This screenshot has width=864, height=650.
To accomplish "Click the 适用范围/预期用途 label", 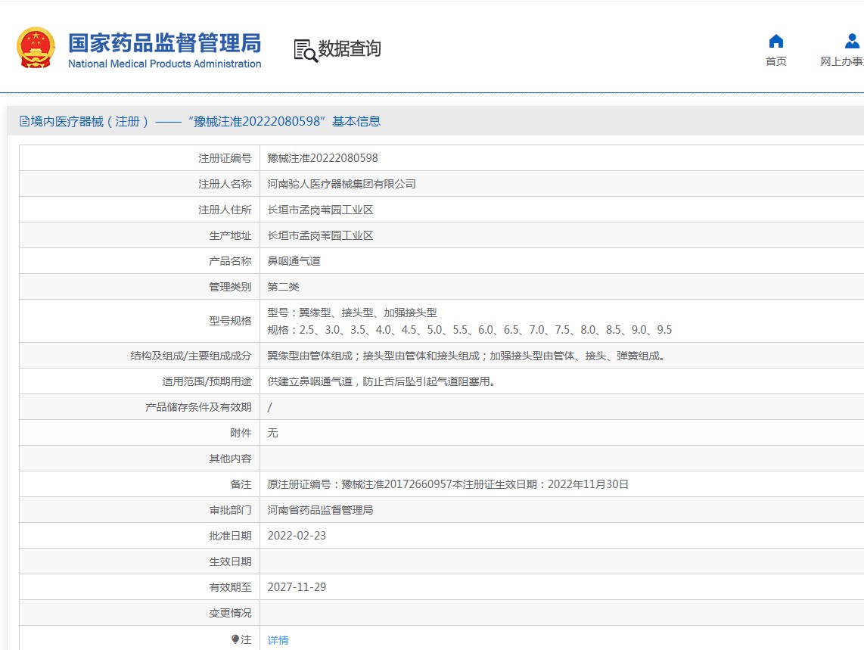I will coord(207,381).
